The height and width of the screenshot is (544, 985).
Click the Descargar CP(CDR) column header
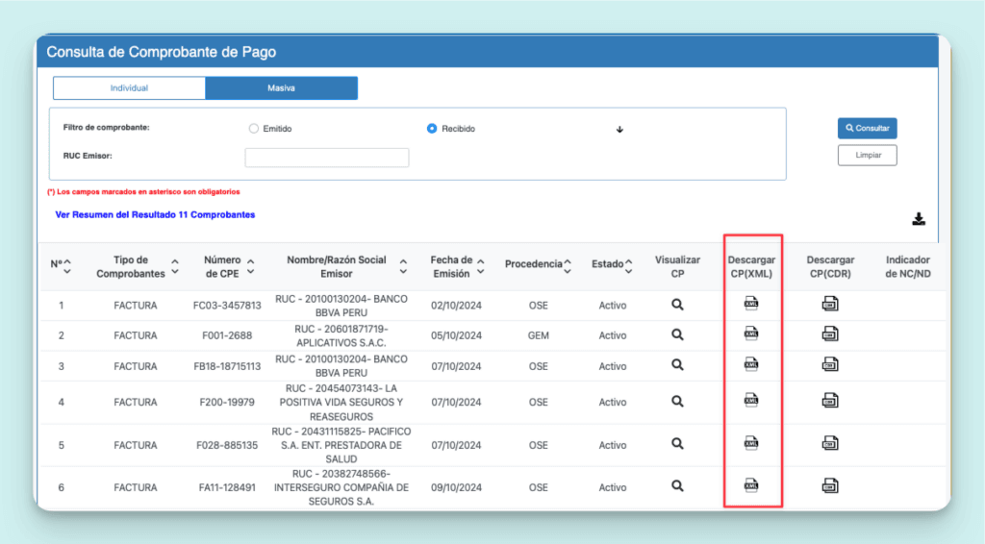(830, 266)
